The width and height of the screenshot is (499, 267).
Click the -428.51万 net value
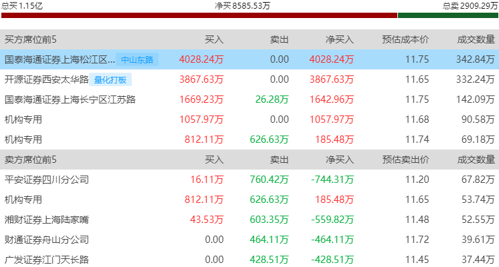tap(332, 260)
